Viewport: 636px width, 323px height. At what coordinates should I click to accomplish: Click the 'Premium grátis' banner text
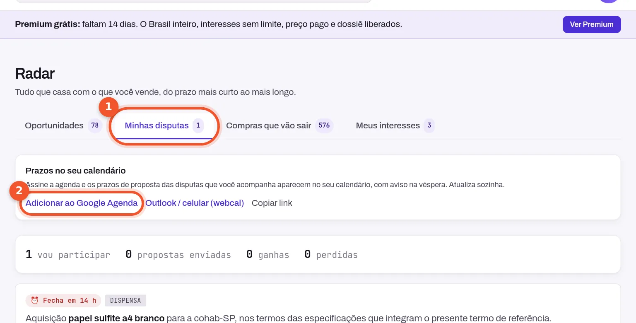pyautogui.click(x=208, y=24)
